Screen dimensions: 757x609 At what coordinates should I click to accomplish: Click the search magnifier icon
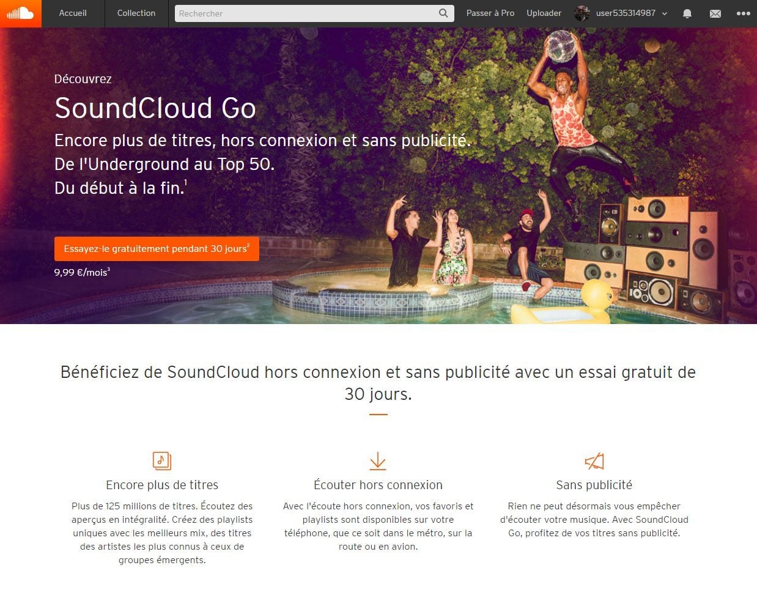(443, 13)
